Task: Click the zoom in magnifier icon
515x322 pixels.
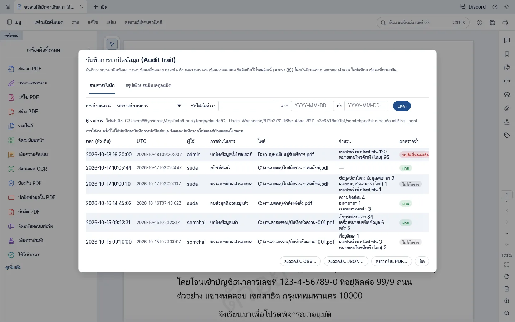Action: [x=507, y=301]
